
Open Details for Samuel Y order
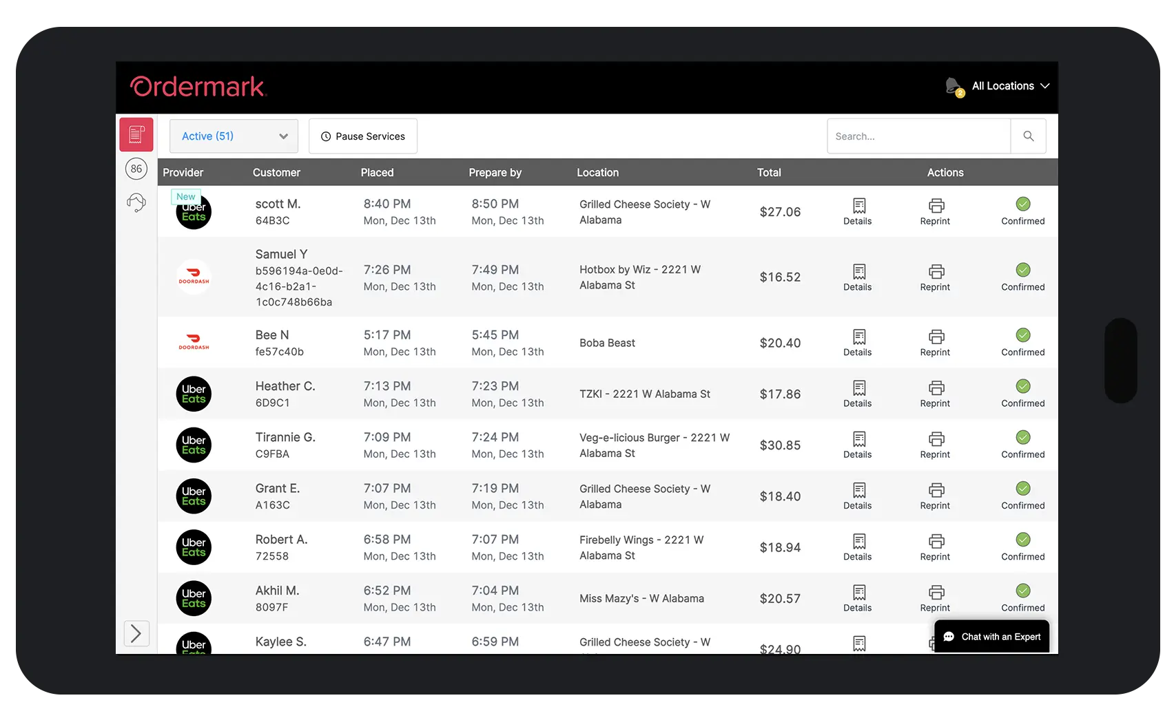(858, 277)
